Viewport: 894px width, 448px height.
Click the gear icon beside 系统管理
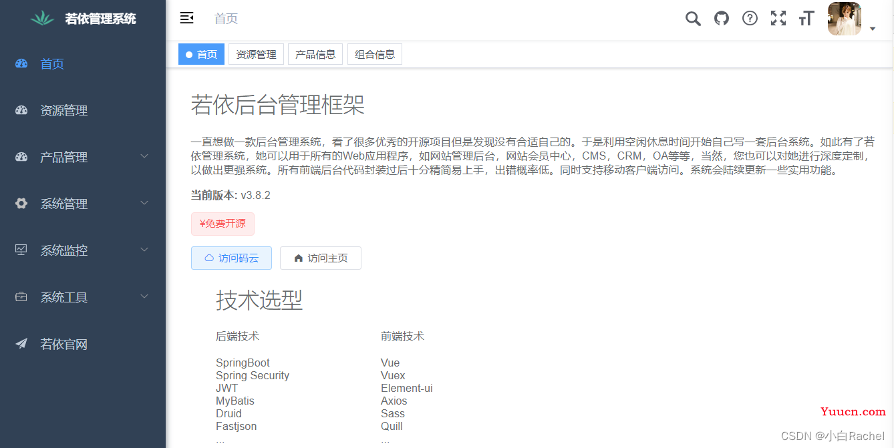(21, 204)
